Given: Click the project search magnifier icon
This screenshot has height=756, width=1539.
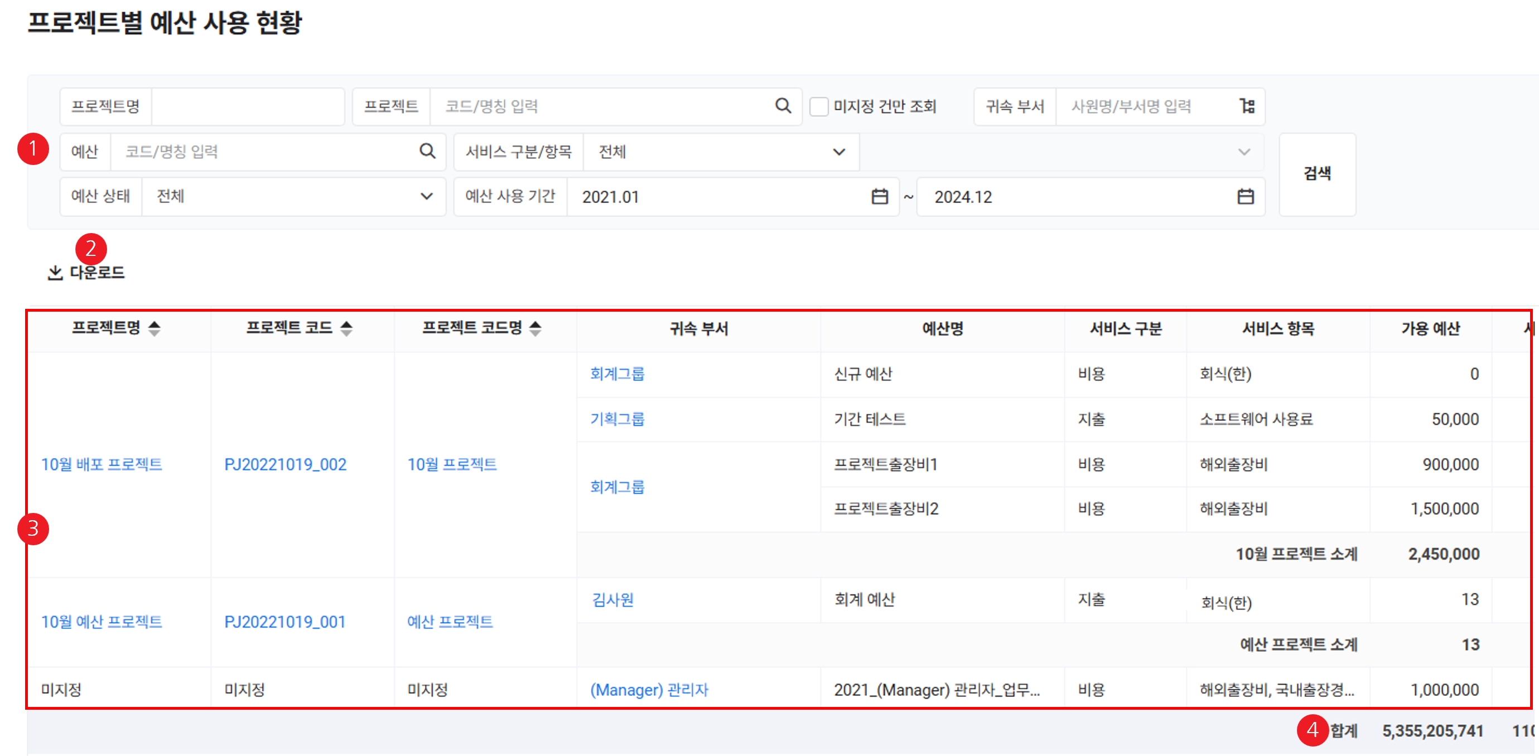Looking at the screenshot, I should click(783, 106).
